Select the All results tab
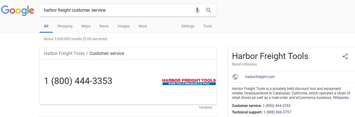The width and height of the screenshot is (355, 117). (x=46, y=26)
